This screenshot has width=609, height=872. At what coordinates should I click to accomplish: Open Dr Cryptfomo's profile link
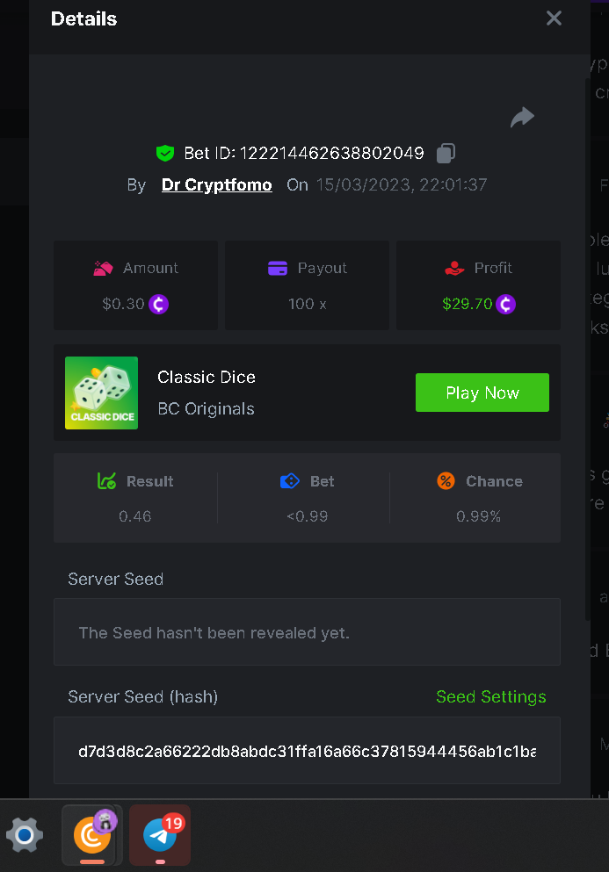pyautogui.click(x=216, y=184)
